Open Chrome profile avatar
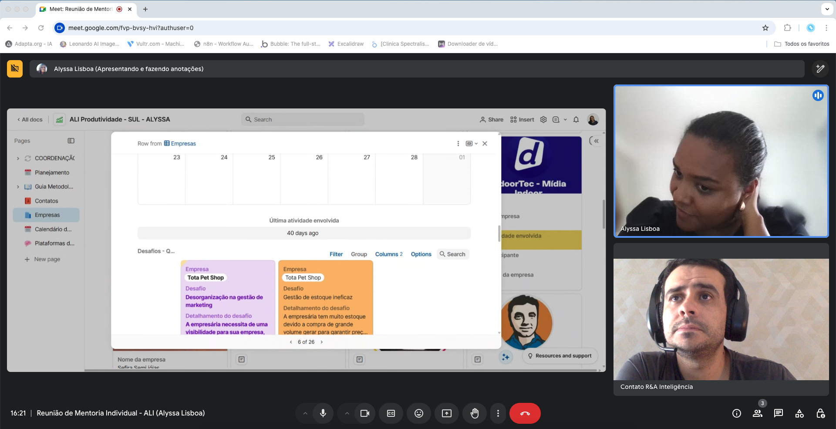This screenshot has width=836, height=429. [x=811, y=28]
